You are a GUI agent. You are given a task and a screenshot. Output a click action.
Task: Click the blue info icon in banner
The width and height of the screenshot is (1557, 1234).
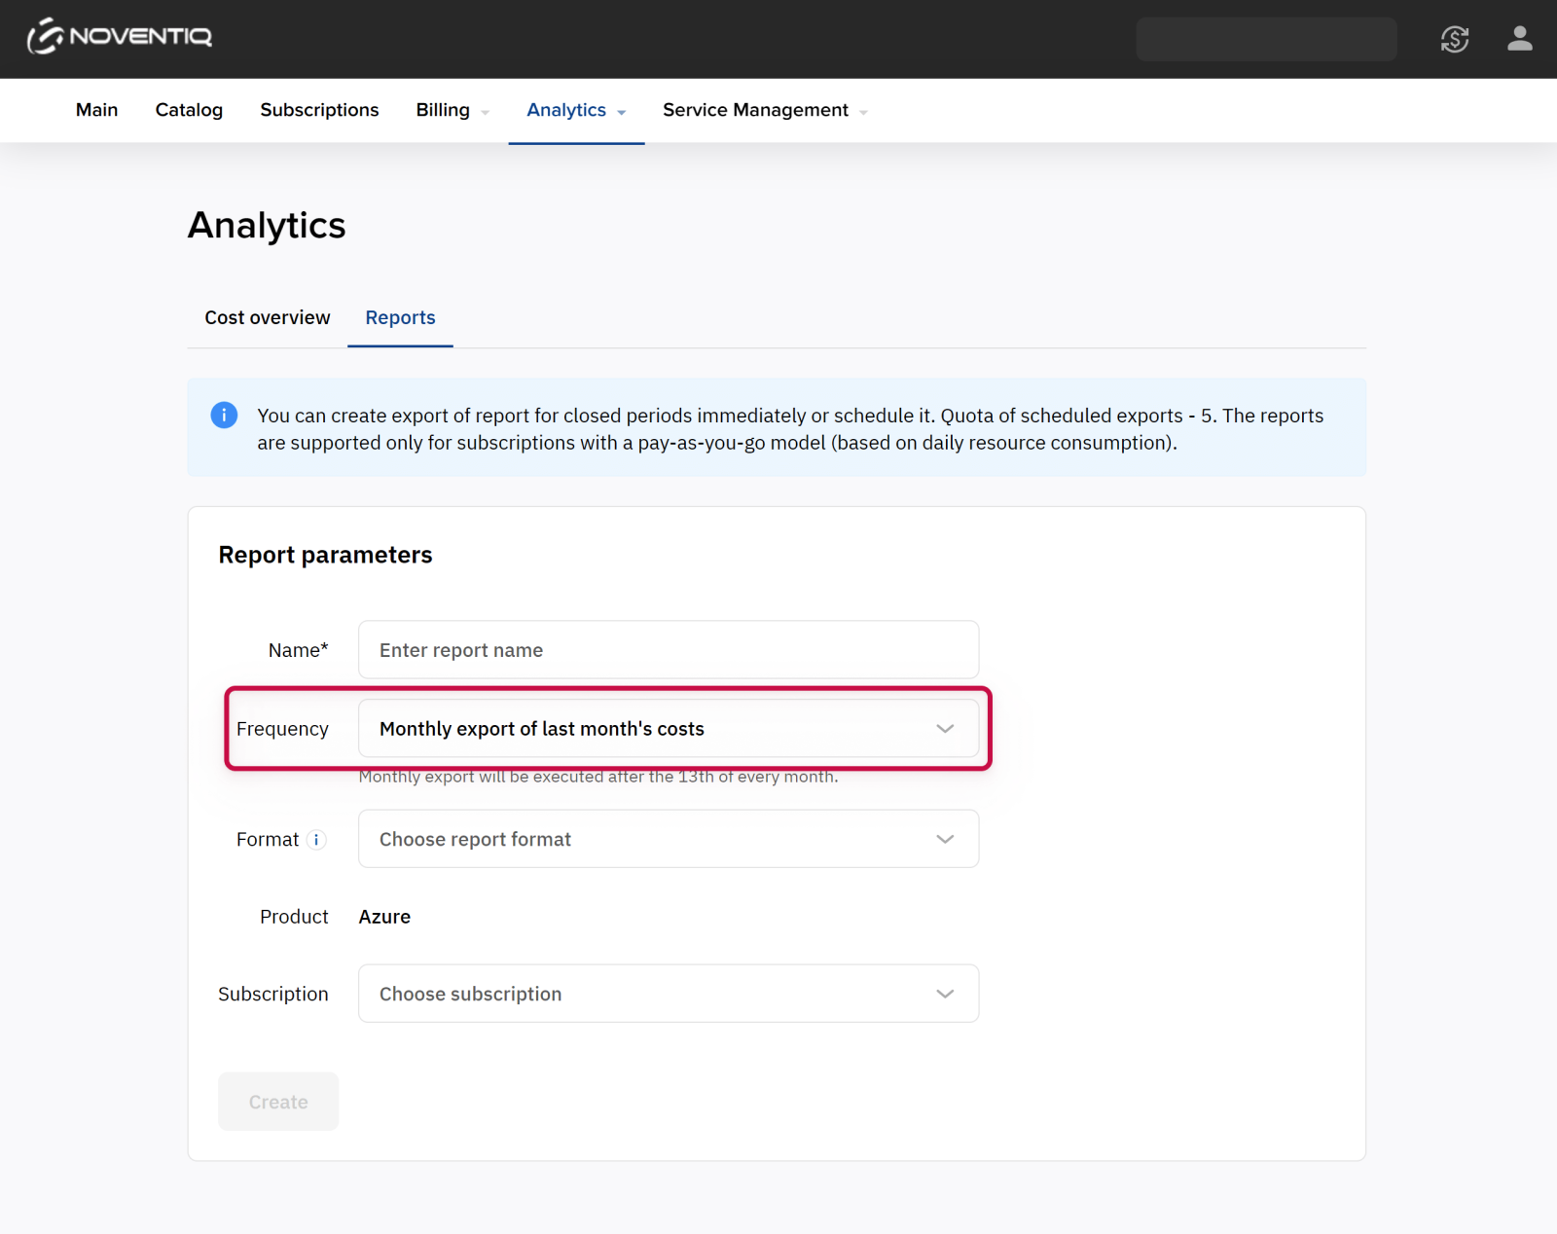[224, 416]
